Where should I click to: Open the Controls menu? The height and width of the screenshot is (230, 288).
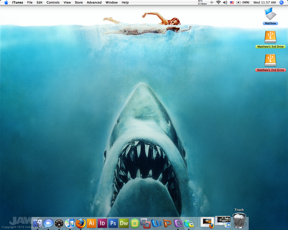click(x=53, y=3)
